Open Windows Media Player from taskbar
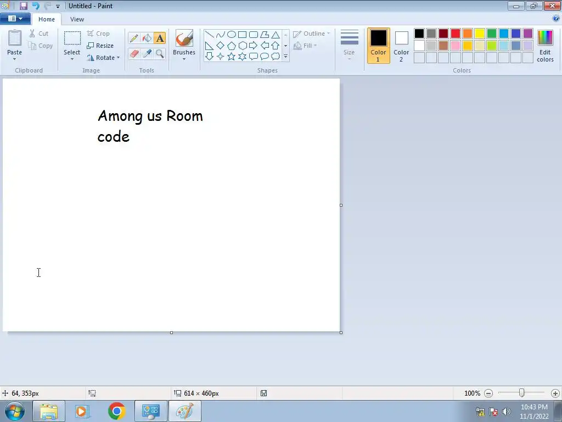This screenshot has width=562, height=422. [82, 411]
